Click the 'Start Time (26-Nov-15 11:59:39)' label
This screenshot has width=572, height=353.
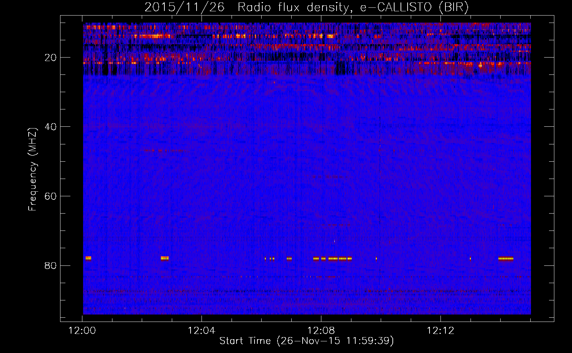point(307,341)
